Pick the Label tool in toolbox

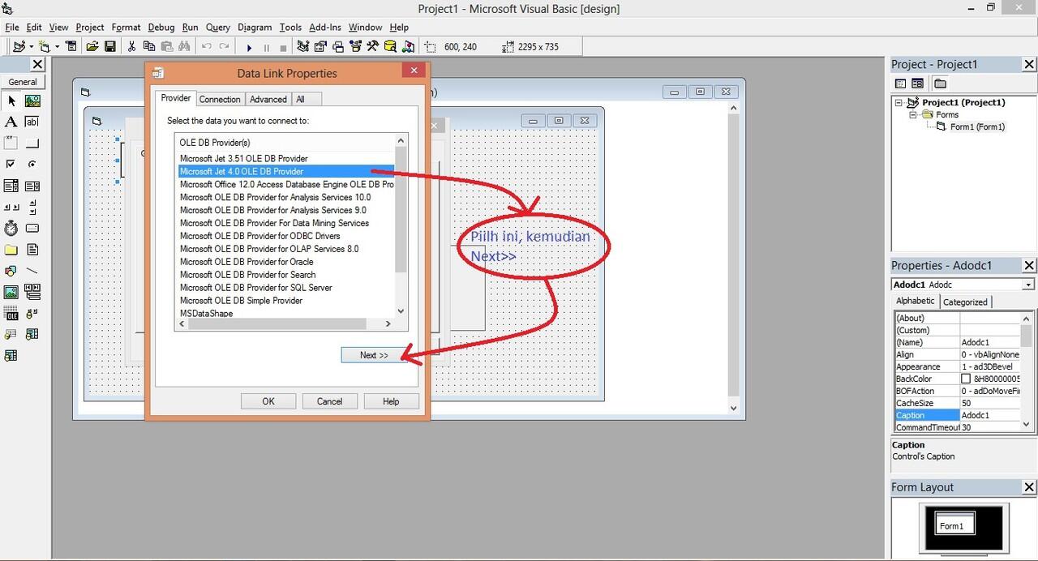(11, 122)
